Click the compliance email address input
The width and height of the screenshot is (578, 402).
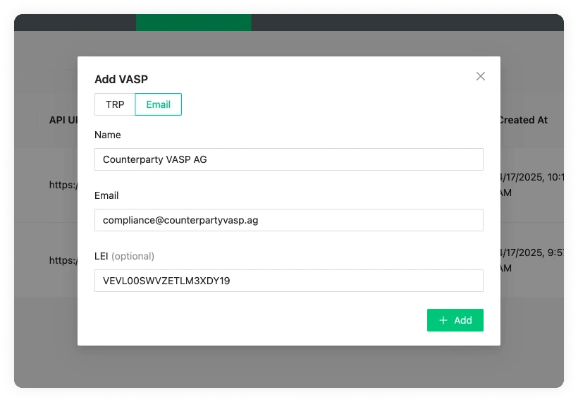pyautogui.click(x=288, y=220)
